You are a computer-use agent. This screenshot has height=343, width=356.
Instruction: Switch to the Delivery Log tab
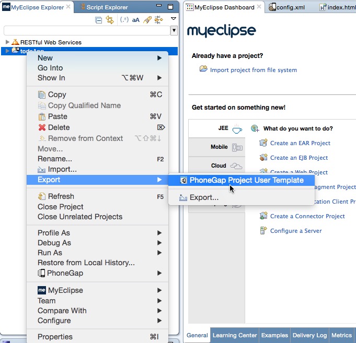(309, 335)
